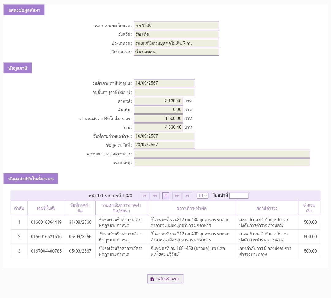The height and width of the screenshot is (298, 331).
Task: Open the rows-per-page dropdown showing 10
Action: coord(202,196)
